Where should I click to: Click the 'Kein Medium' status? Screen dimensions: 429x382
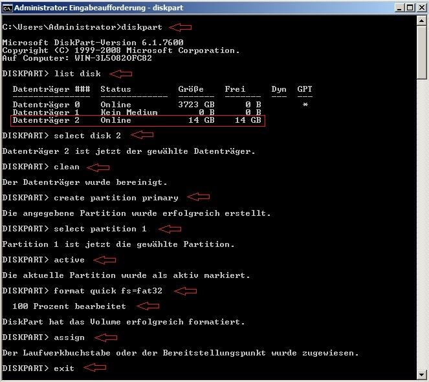point(129,112)
